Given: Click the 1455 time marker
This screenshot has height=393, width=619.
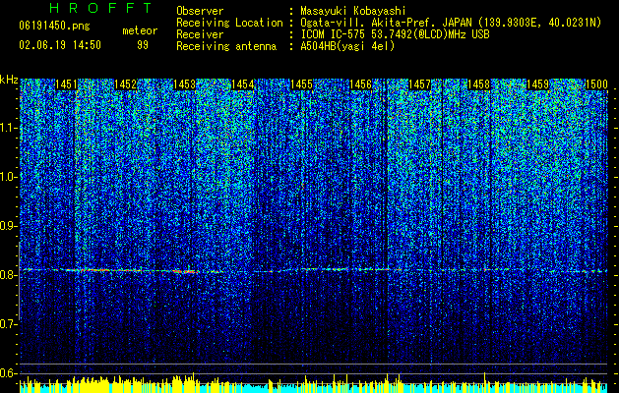Looking at the screenshot, I should click(301, 84).
